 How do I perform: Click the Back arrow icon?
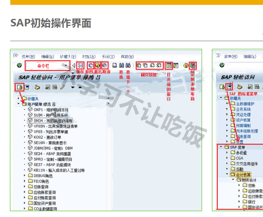pyautogui.click(x=91, y=65)
